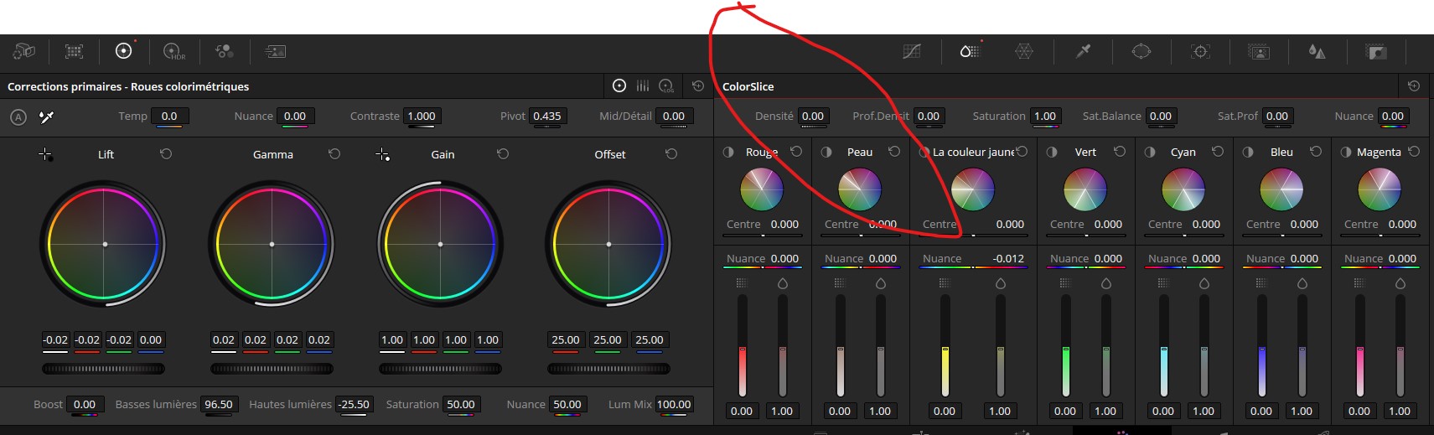The height and width of the screenshot is (435, 1434).
Task: Reset the Magenta color slice
Action: [1414, 152]
